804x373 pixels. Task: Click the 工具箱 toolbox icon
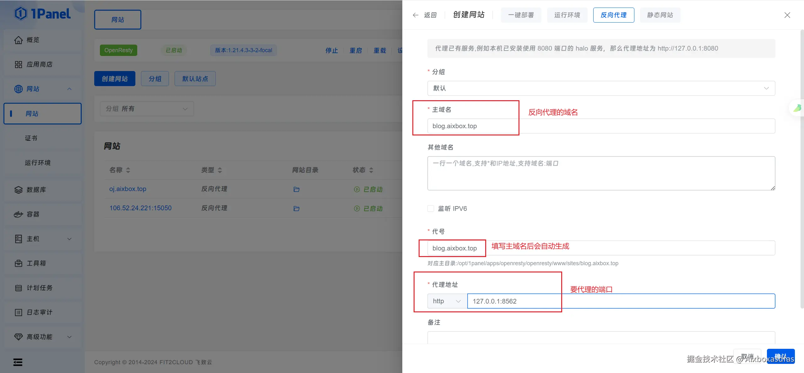pos(19,263)
